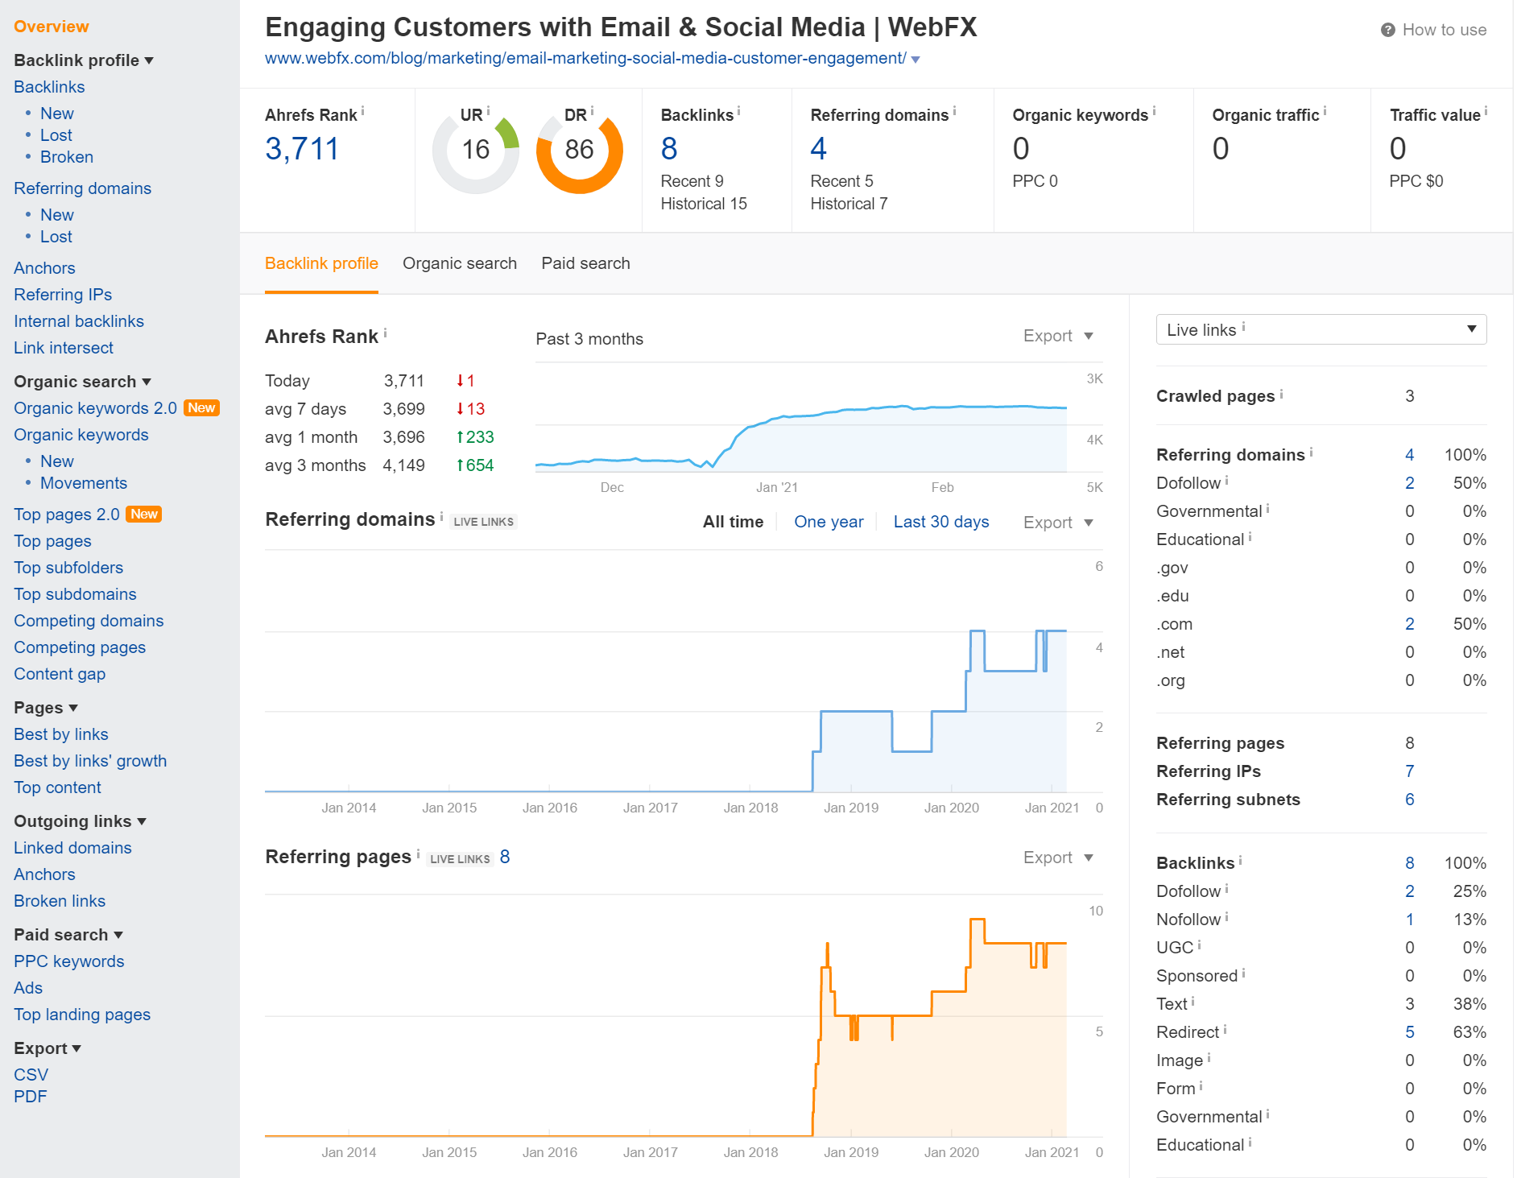
Task: Click Referring domains count 4 in top metrics
Action: 818,149
